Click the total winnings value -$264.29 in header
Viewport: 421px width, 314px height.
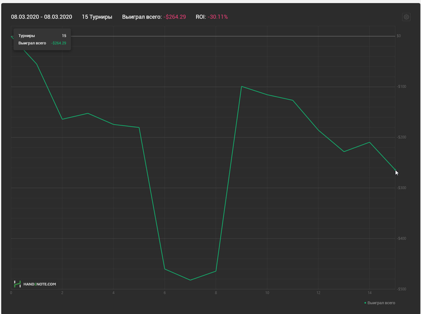[x=174, y=17]
